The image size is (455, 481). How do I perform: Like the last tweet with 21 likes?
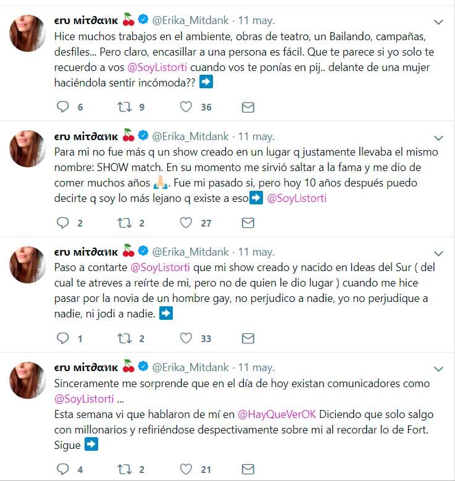click(x=186, y=469)
